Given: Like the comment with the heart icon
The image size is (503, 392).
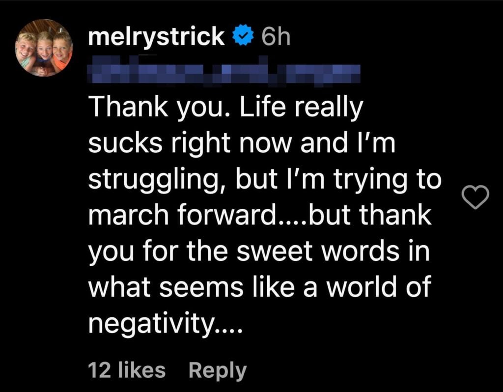Looking at the screenshot, I should point(476,198).
